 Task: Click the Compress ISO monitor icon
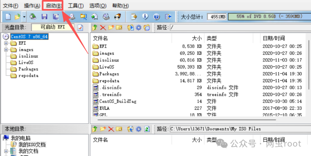(x=83, y=17)
